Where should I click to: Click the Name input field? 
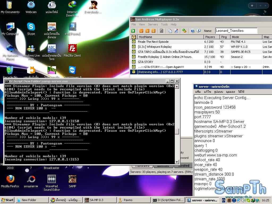coord(236,31)
